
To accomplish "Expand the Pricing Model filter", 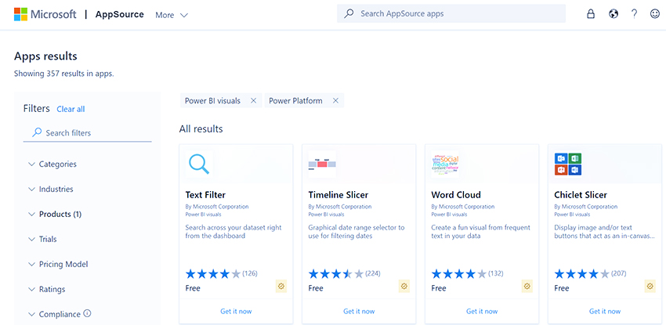I will 58,265.
